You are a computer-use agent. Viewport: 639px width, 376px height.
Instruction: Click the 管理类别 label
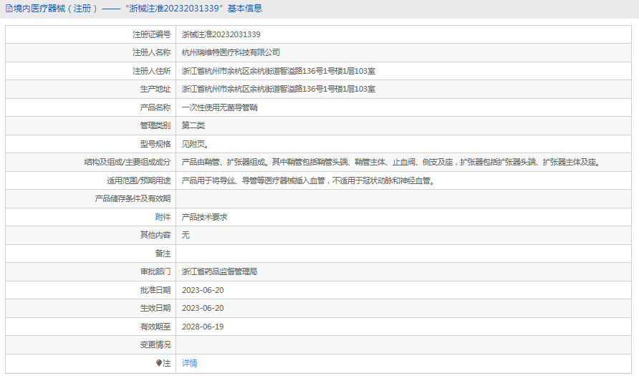tap(155, 125)
